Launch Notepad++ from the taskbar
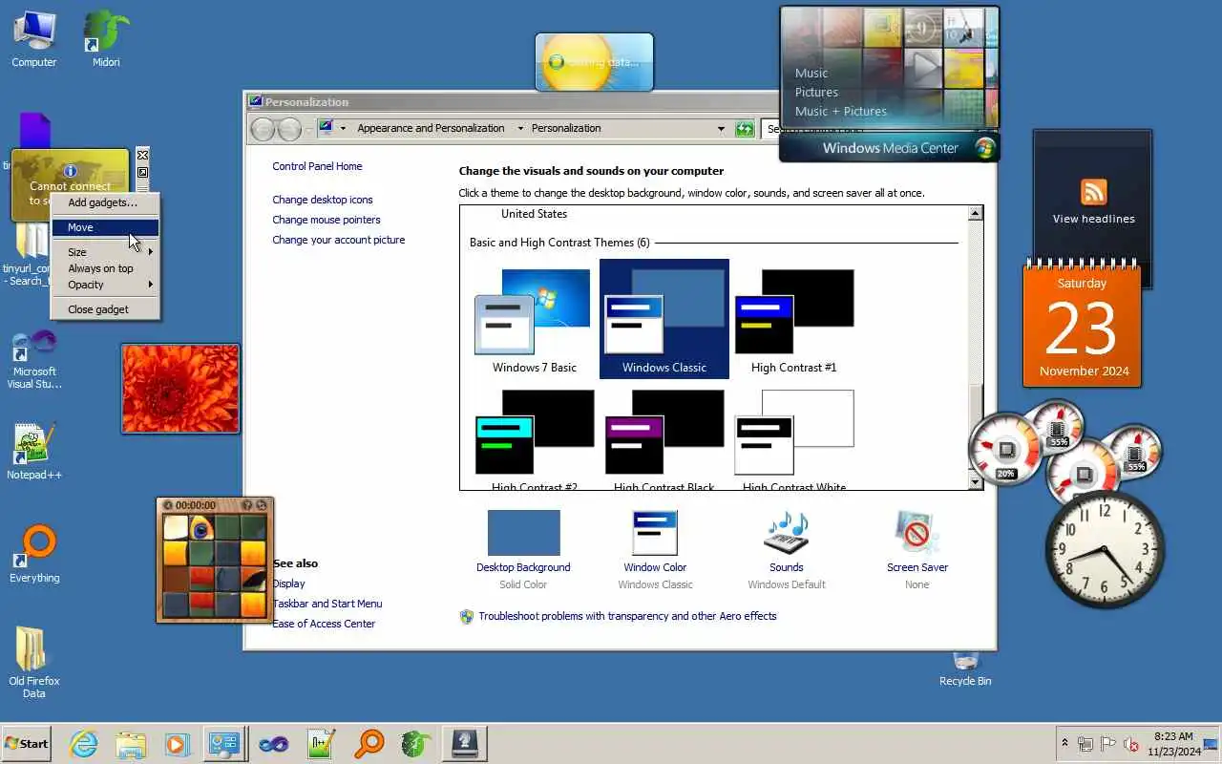1222x764 pixels. [x=321, y=744]
